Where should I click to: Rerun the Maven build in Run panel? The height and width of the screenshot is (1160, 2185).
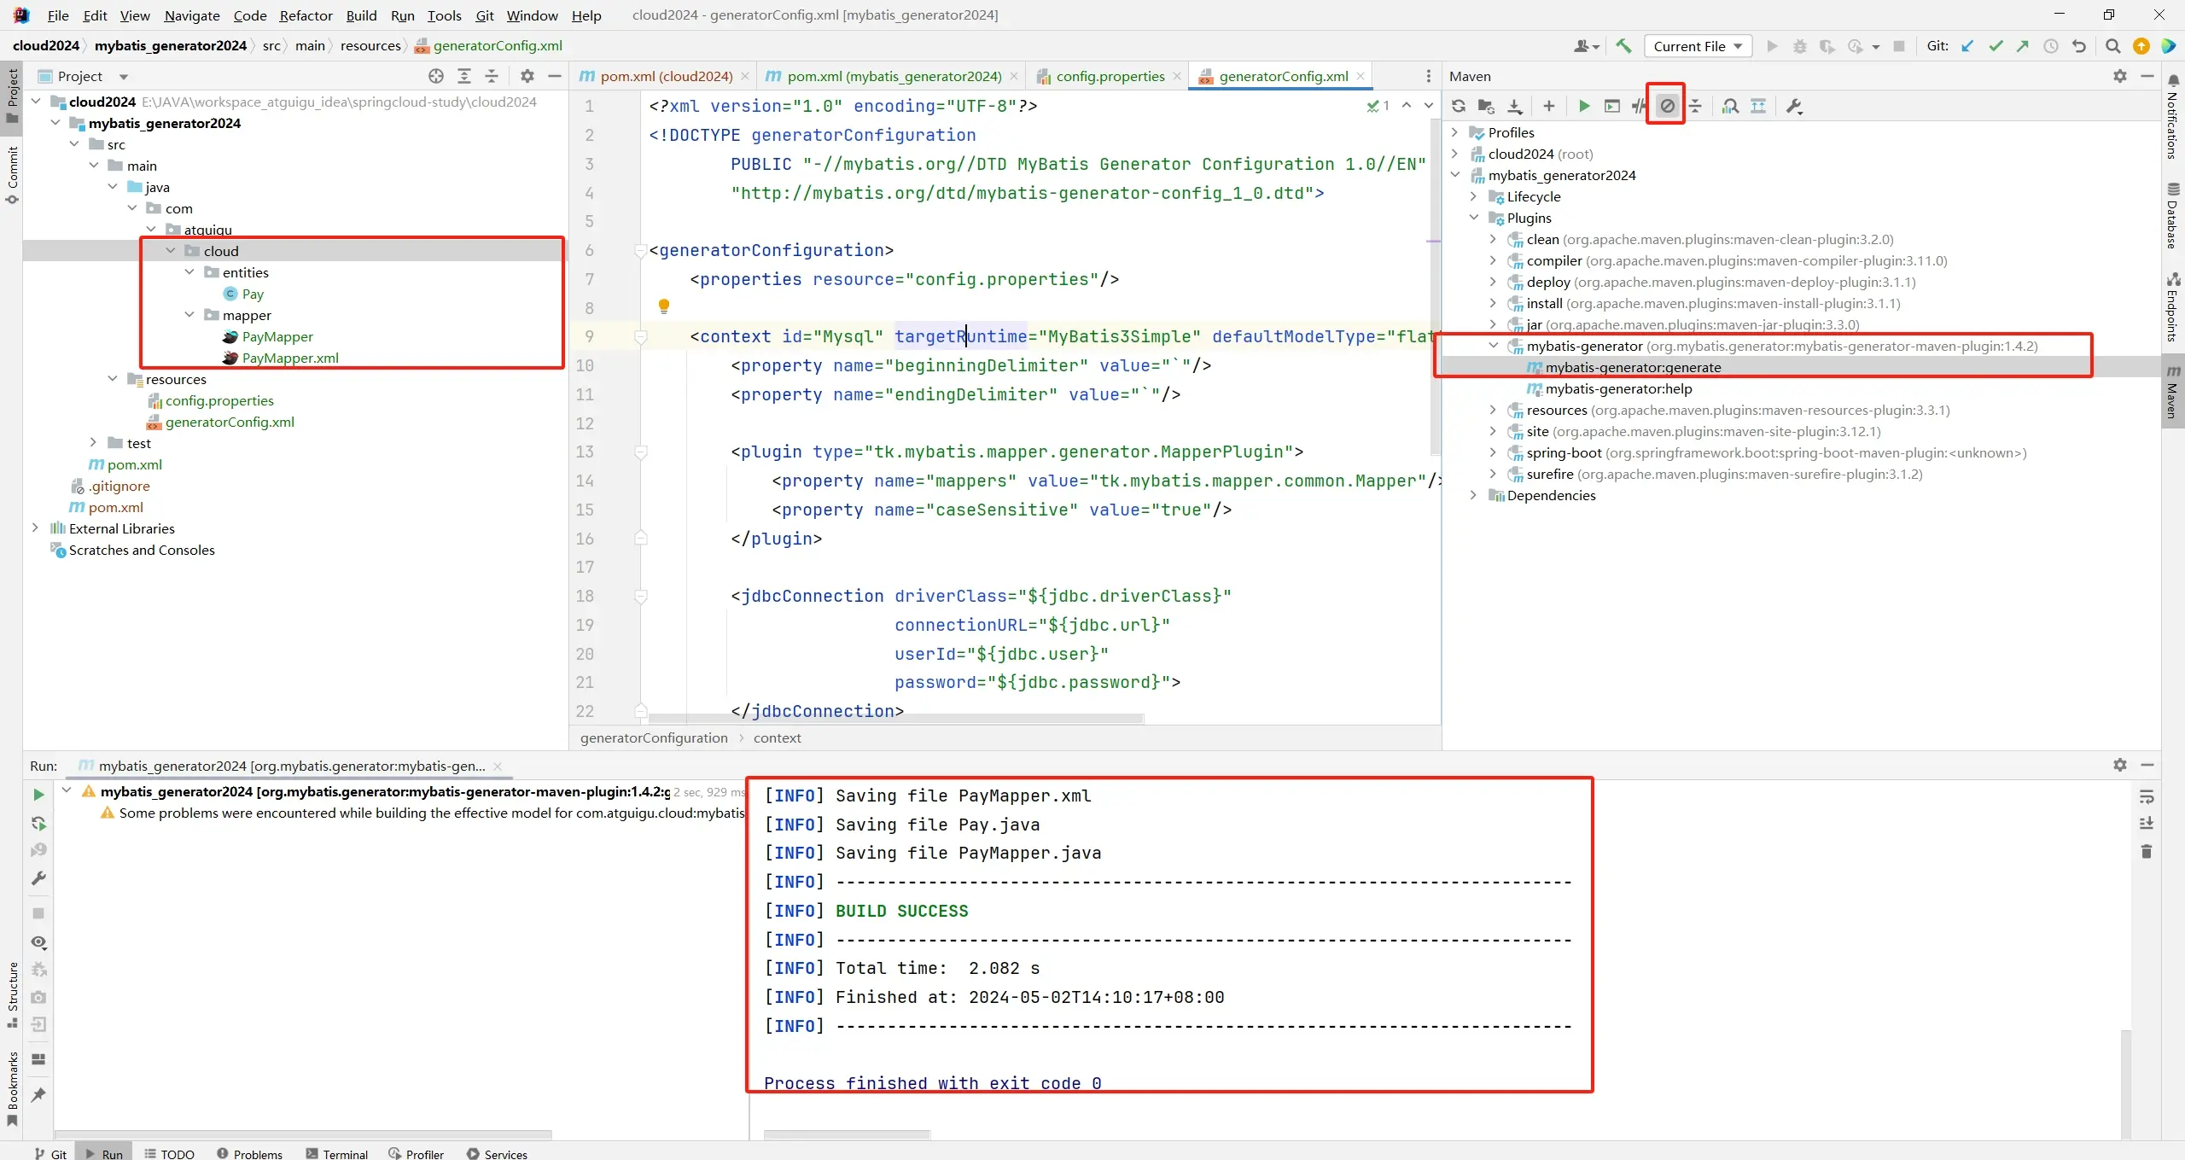click(x=38, y=794)
